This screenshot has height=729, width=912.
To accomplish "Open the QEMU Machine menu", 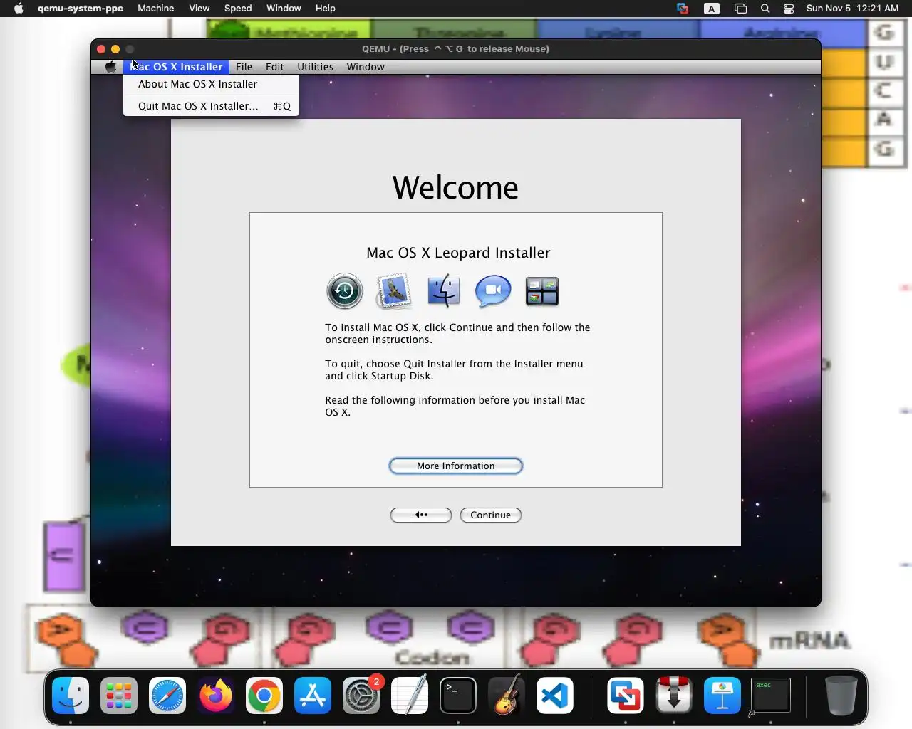I will 155,9.
